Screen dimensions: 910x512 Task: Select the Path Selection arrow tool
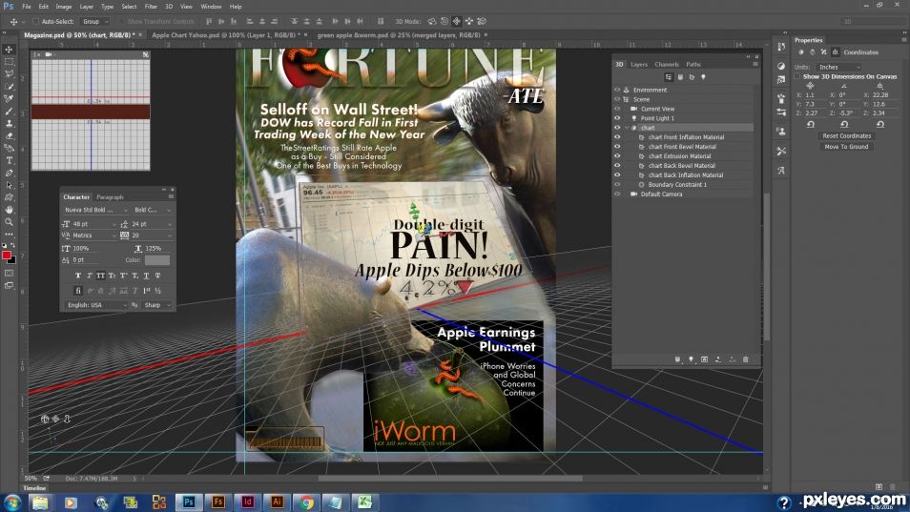click(9, 185)
